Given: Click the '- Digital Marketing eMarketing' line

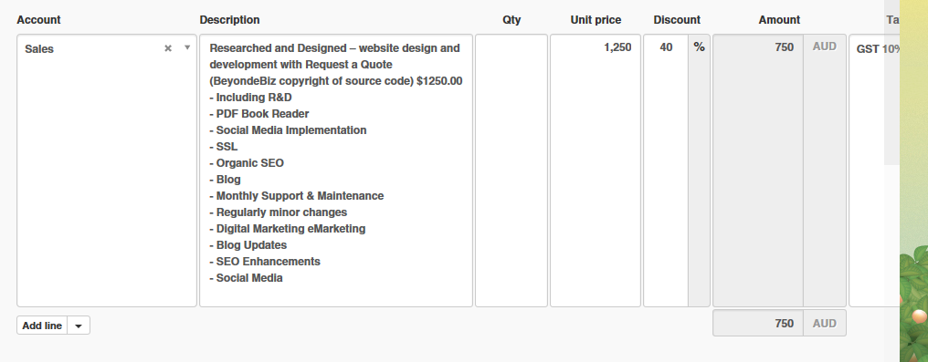Looking at the screenshot, I should 288,229.
